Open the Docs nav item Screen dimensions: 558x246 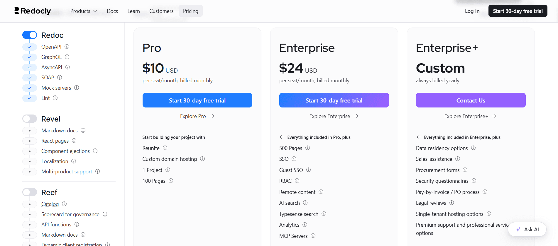click(x=112, y=11)
